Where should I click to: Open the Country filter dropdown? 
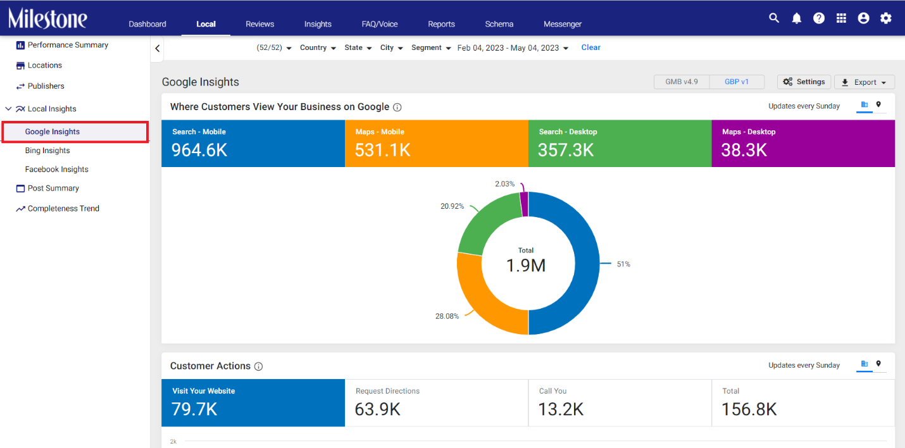[318, 47]
